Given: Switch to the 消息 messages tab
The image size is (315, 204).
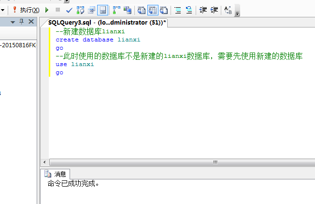Looking at the screenshot, I should coord(55,174).
